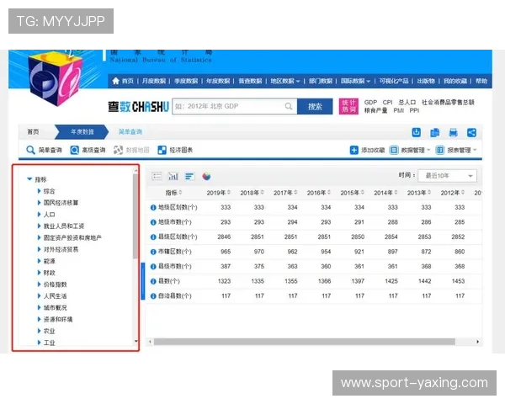Click the table scrollbar right arrow
Viewport: 505px width, 404px height.
point(477,342)
